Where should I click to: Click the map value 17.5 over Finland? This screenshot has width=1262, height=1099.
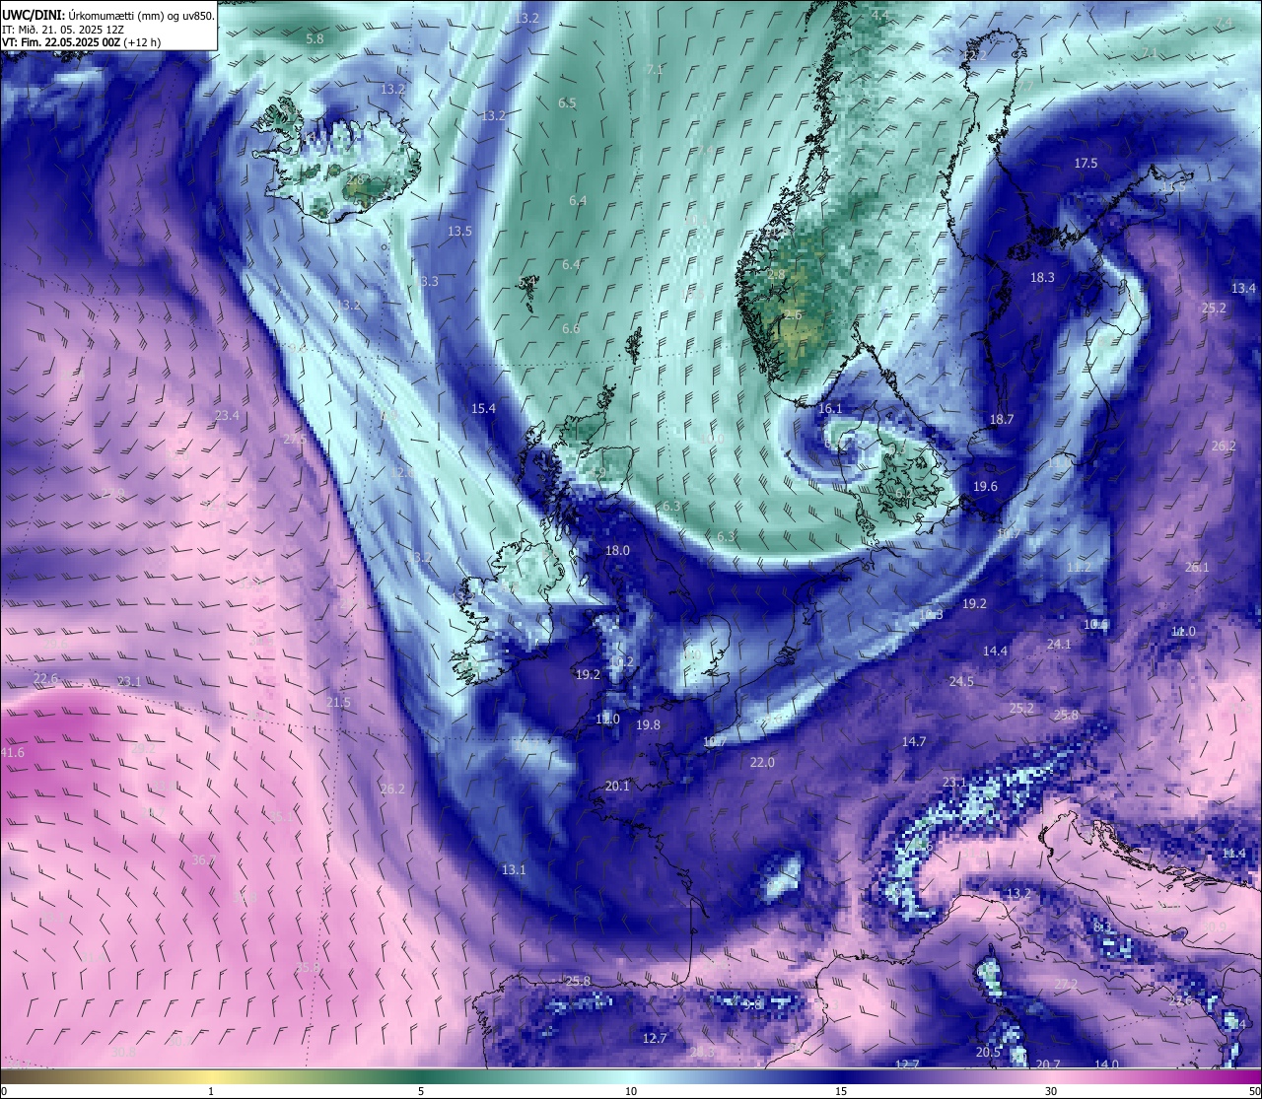click(1086, 163)
